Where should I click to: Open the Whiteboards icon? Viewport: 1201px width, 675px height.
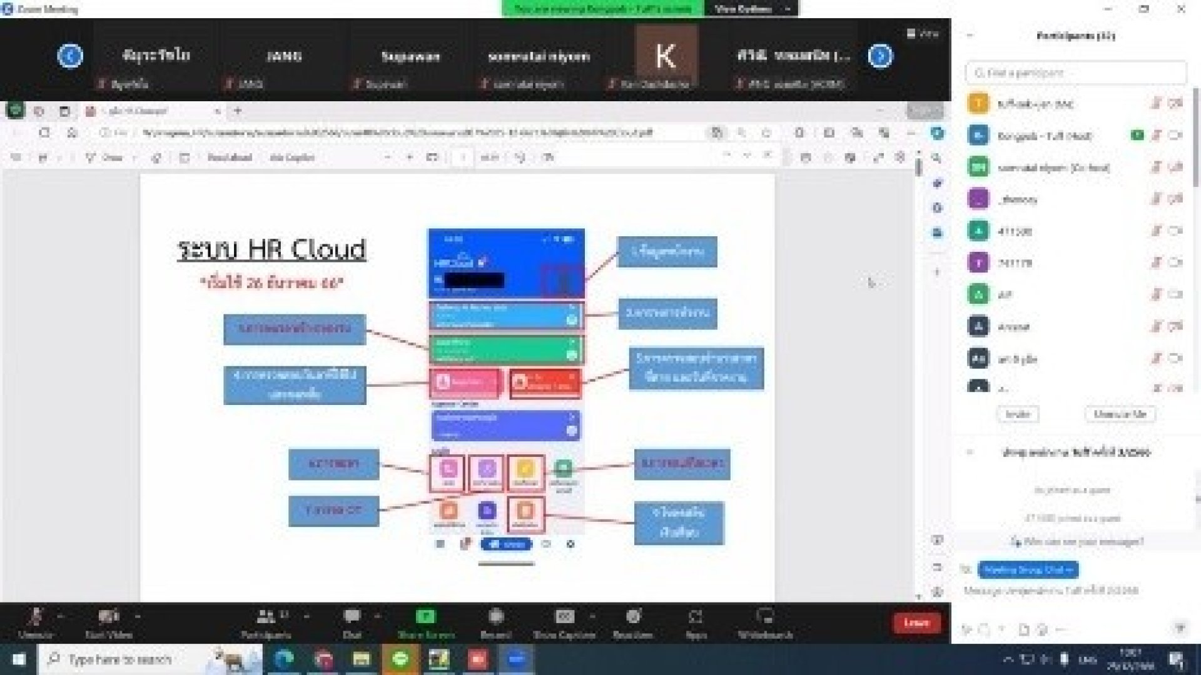pos(765,617)
